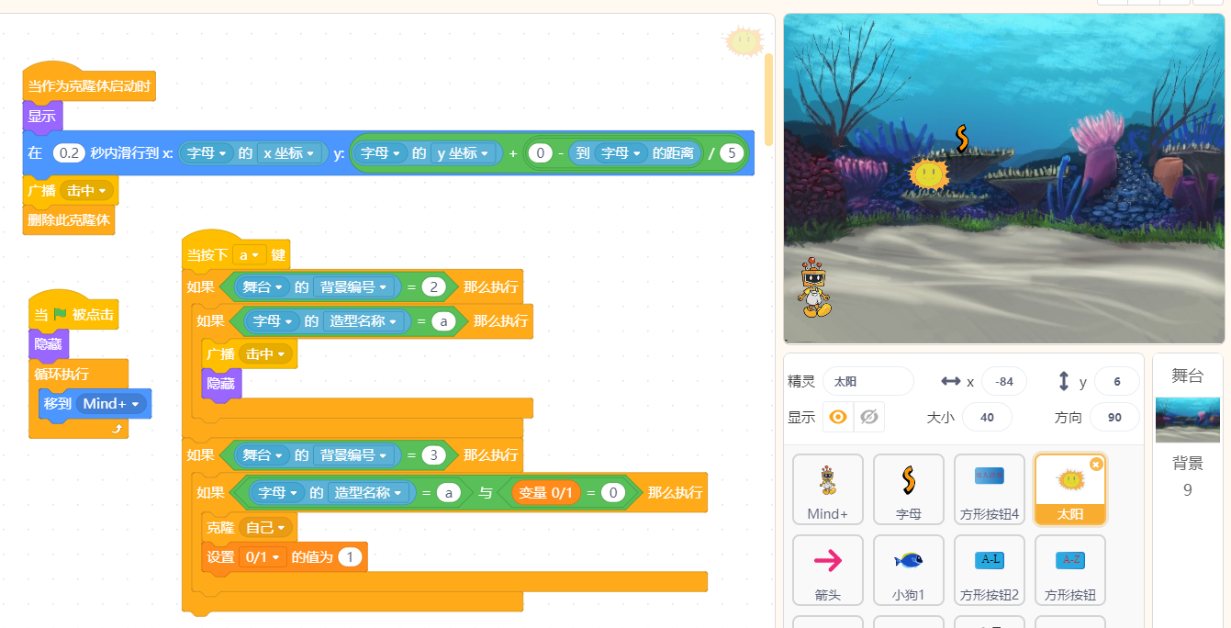Viewport: 1231px width, 628px height.
Task: Click the 到 字母 的距离 reporter
Action: click(x=634, y=153)
